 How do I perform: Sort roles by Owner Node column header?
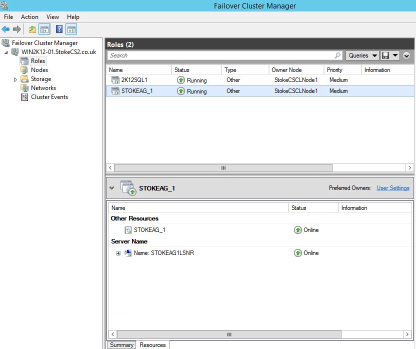click(286, 70)
